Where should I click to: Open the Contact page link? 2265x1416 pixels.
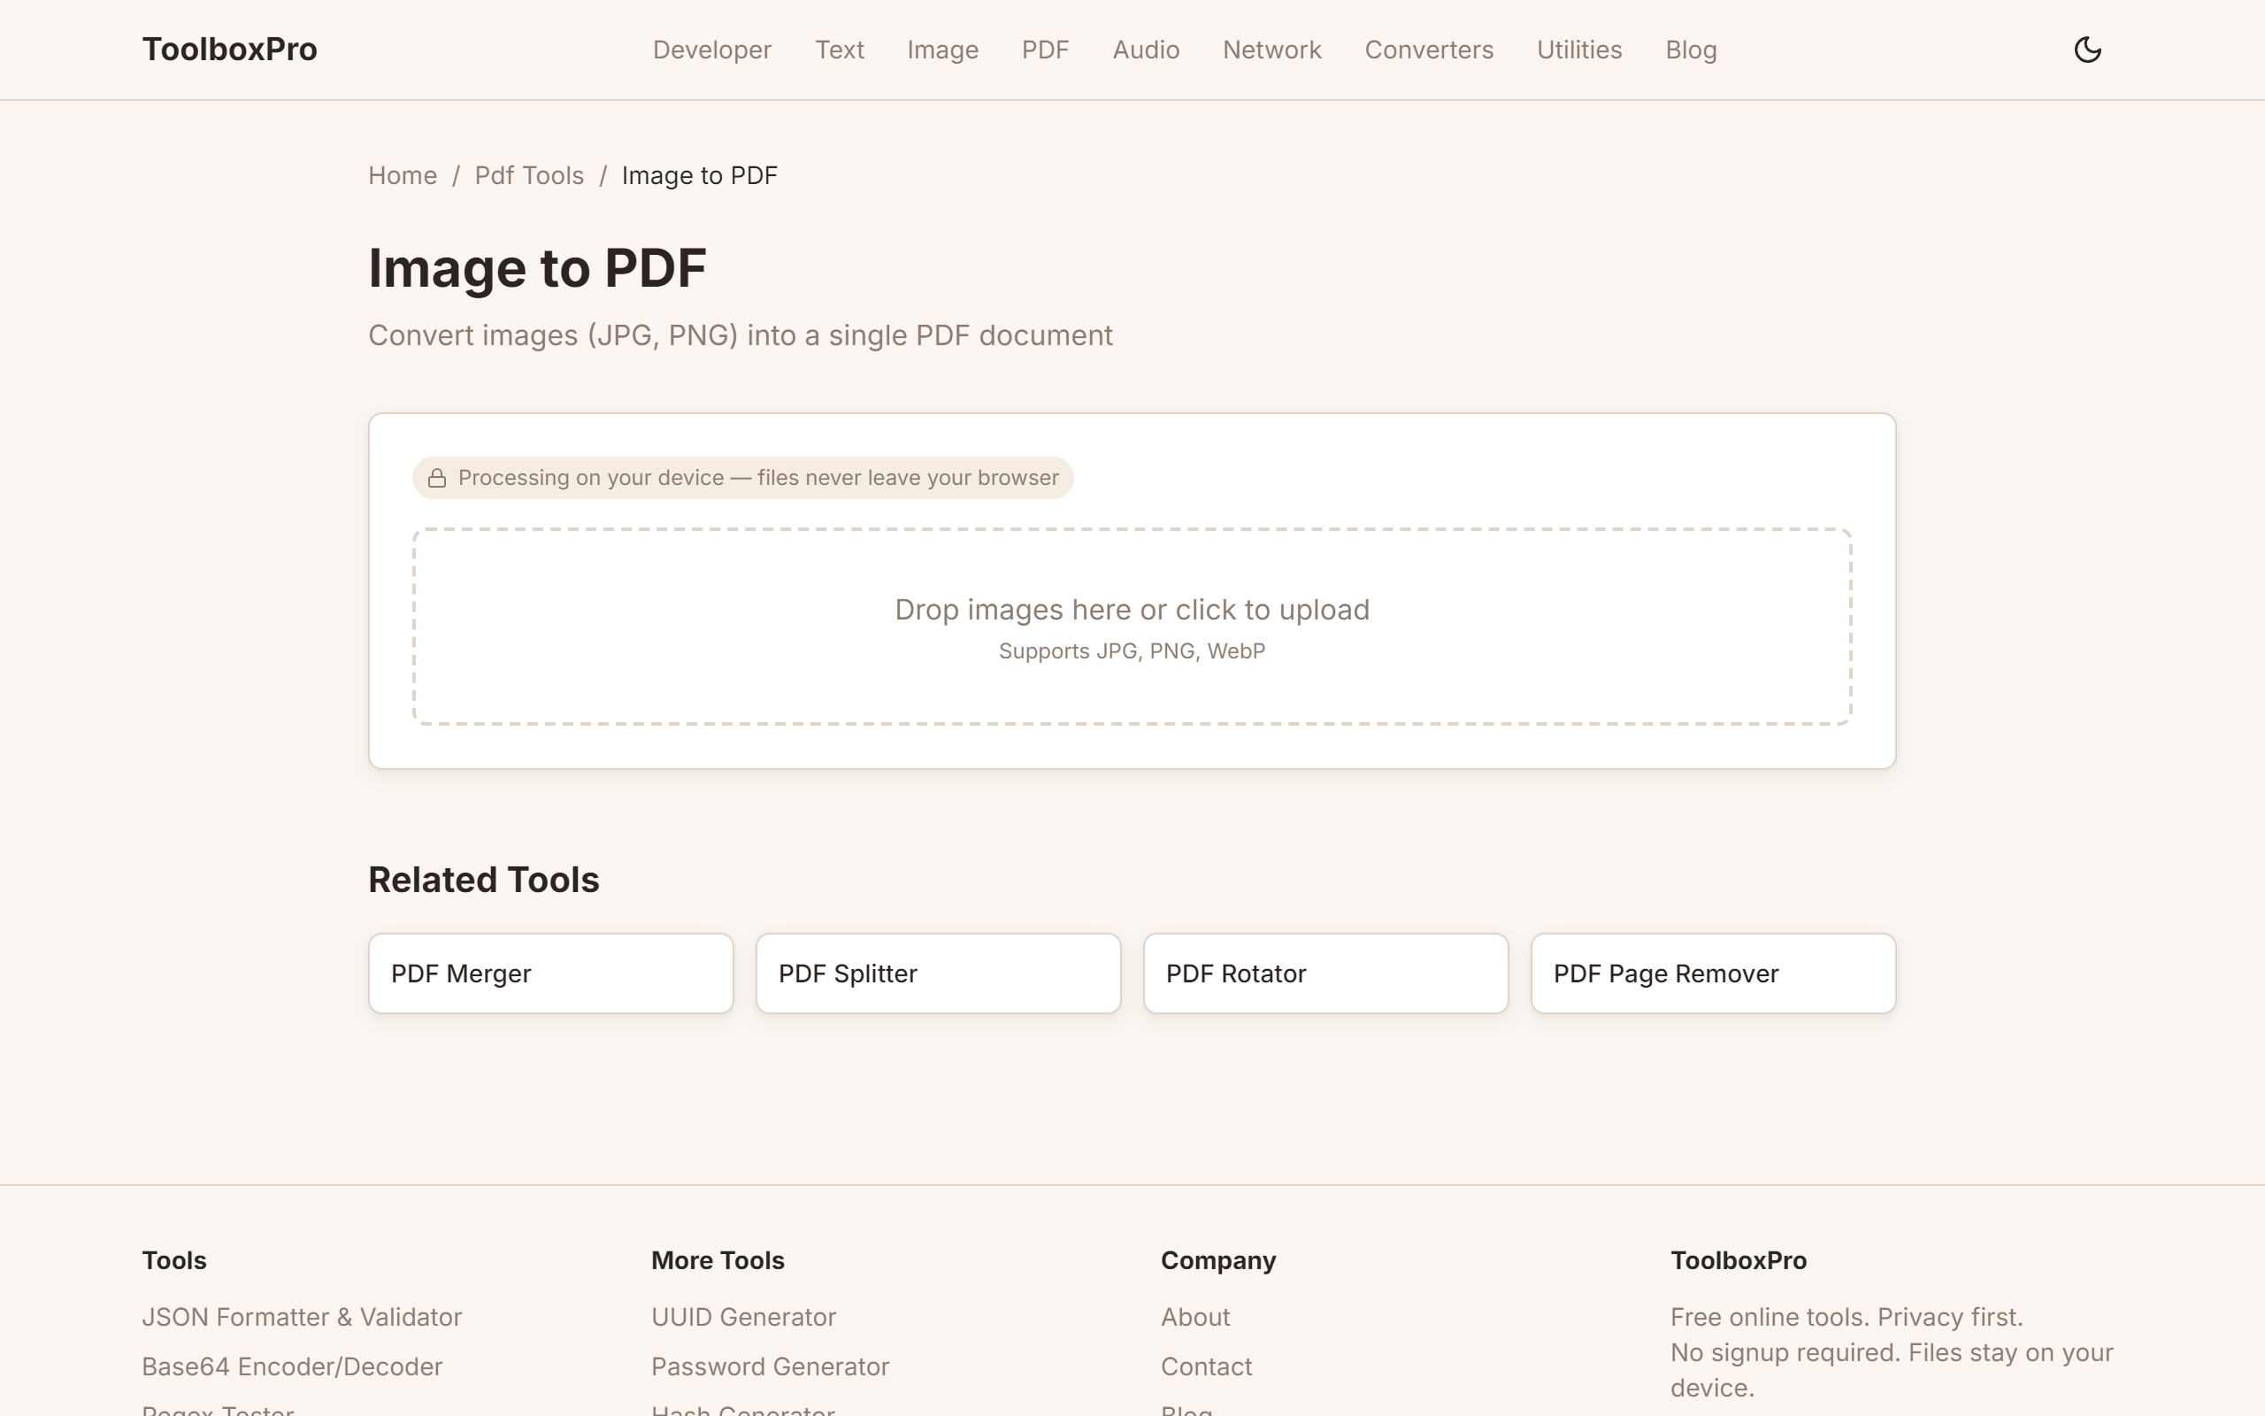[x=1206, y=1366]
